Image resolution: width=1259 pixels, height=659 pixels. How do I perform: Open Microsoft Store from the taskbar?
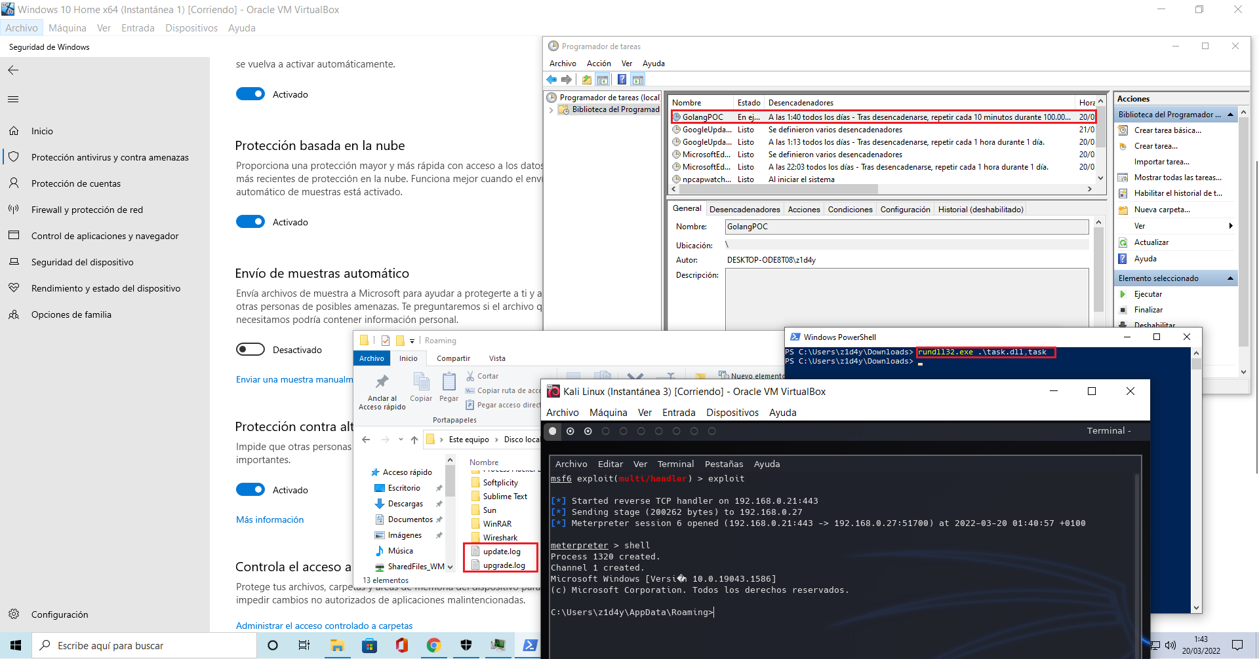(x=369, y=646)
